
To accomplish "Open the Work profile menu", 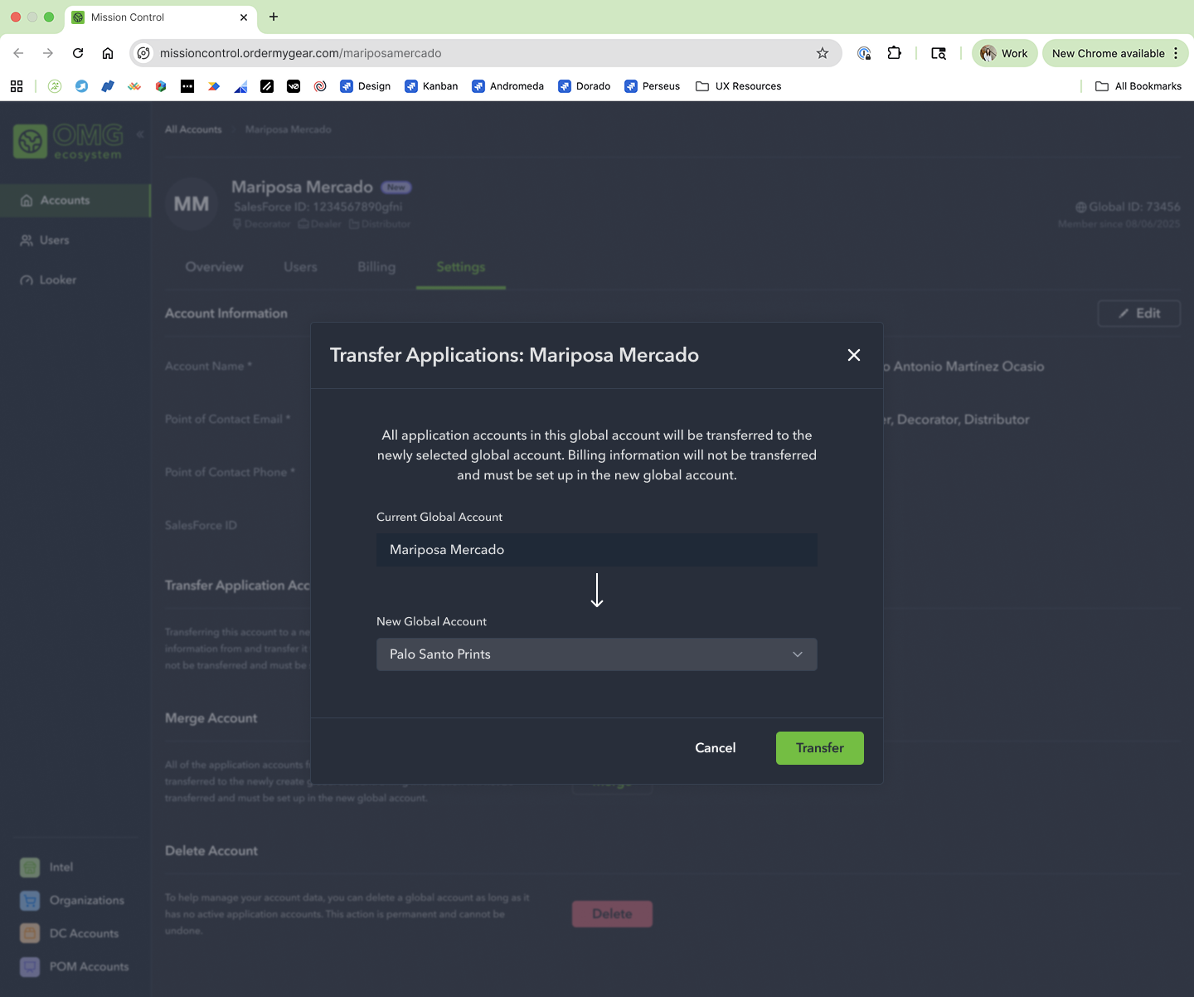I will (1004, 53).
